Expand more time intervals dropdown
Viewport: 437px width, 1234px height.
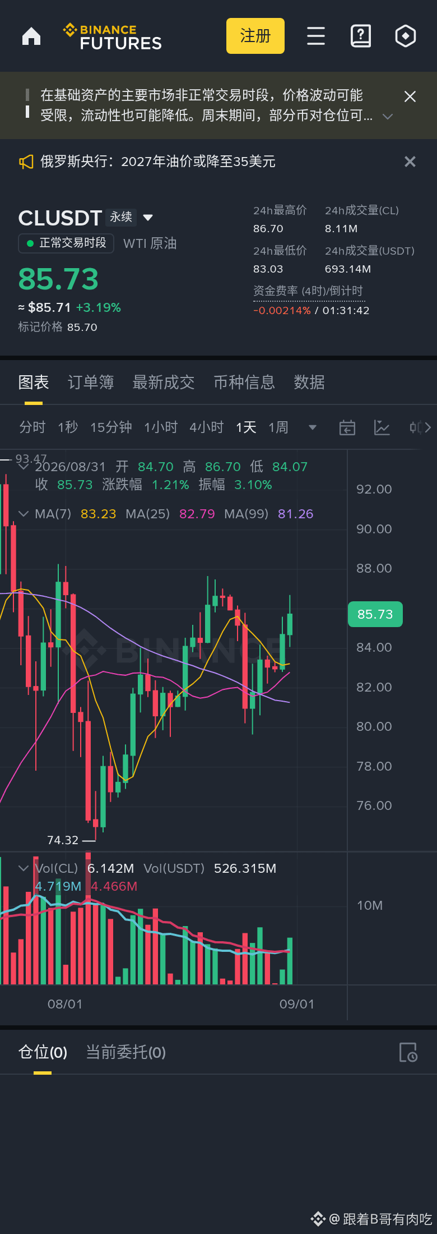point(313,427)
